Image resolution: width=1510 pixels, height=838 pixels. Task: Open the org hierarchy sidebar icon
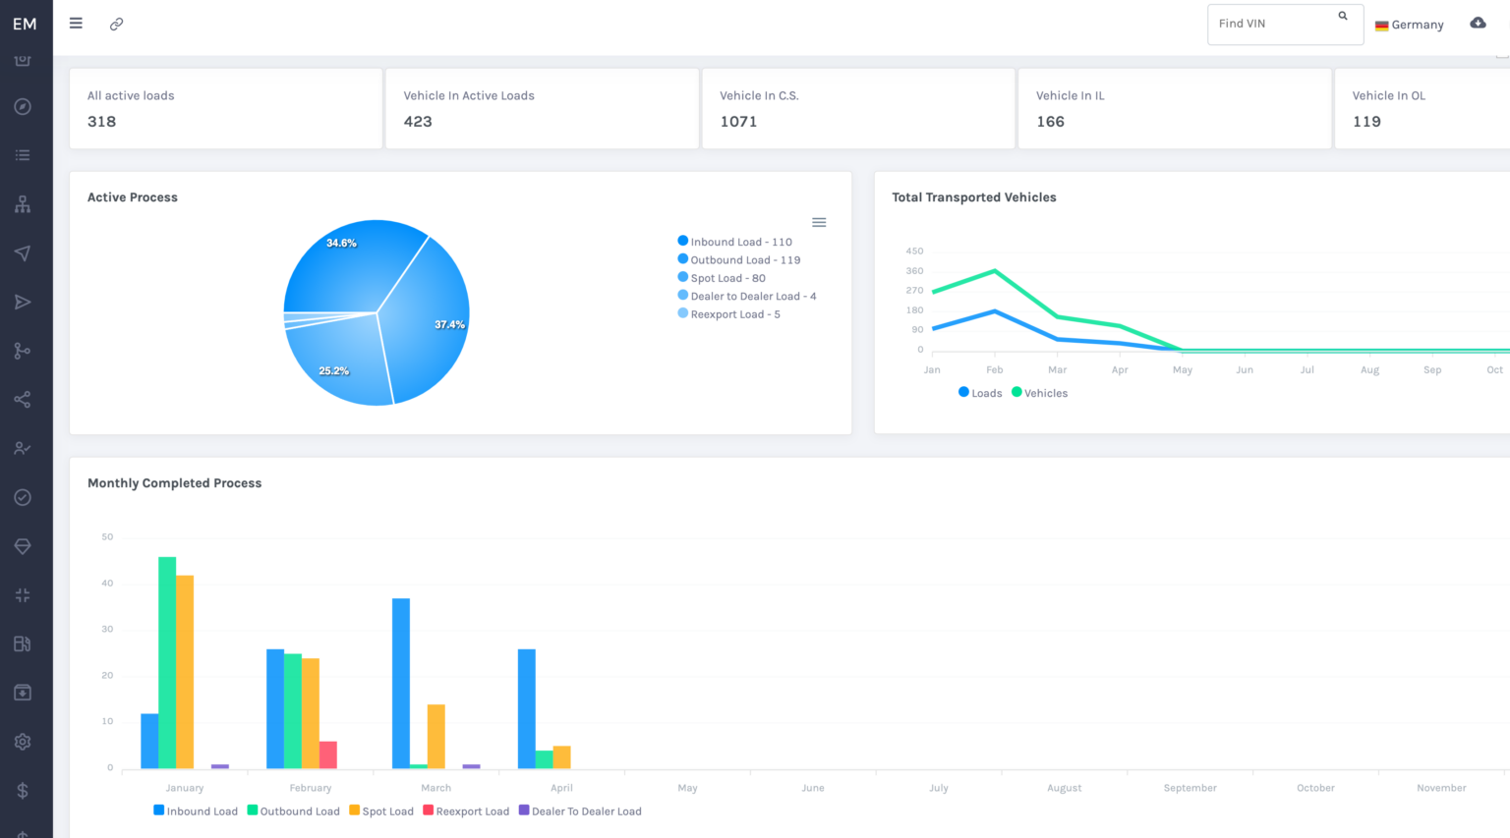tap(23, 204)
